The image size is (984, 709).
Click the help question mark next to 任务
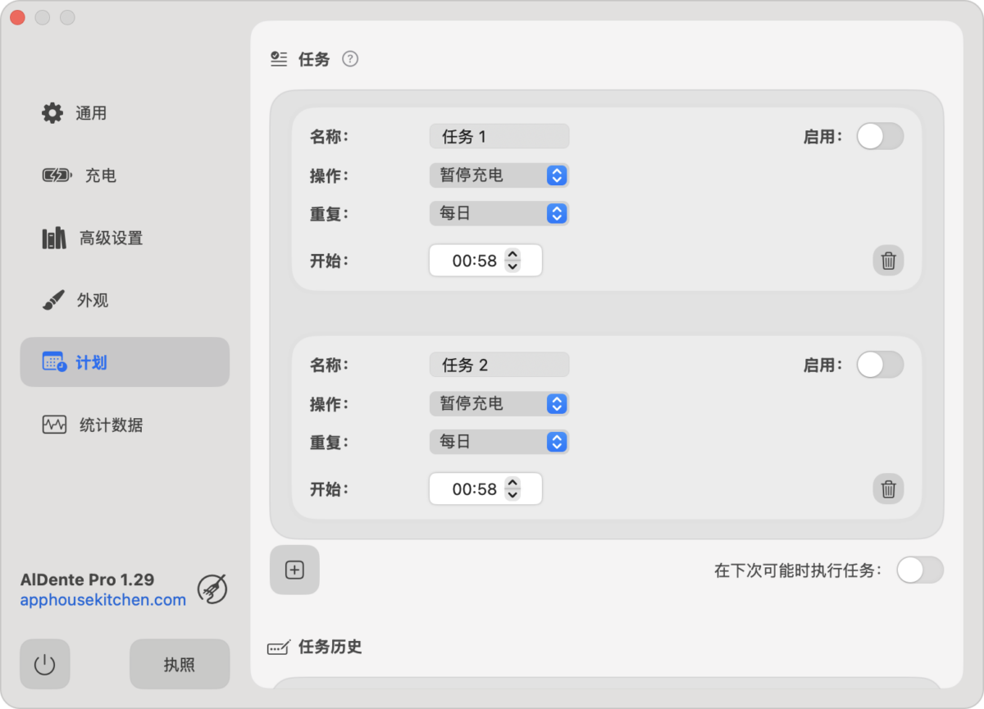coord(350,59)
